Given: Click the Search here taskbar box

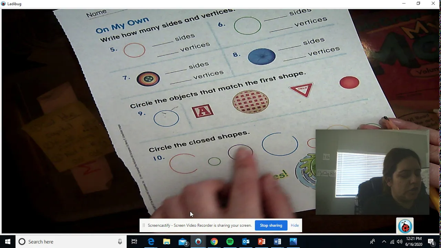Looking at the screenshot, I should click(71, 241).
